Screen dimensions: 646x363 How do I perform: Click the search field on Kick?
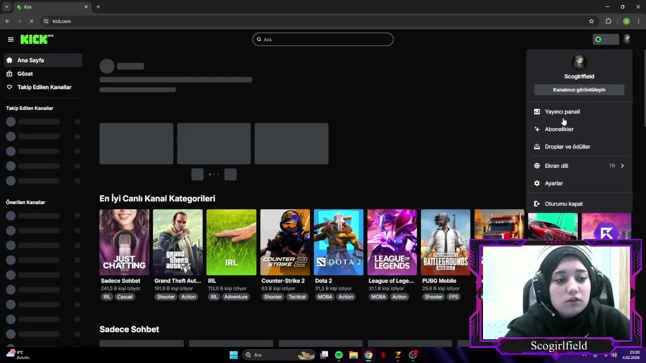[x=323, y=39]
